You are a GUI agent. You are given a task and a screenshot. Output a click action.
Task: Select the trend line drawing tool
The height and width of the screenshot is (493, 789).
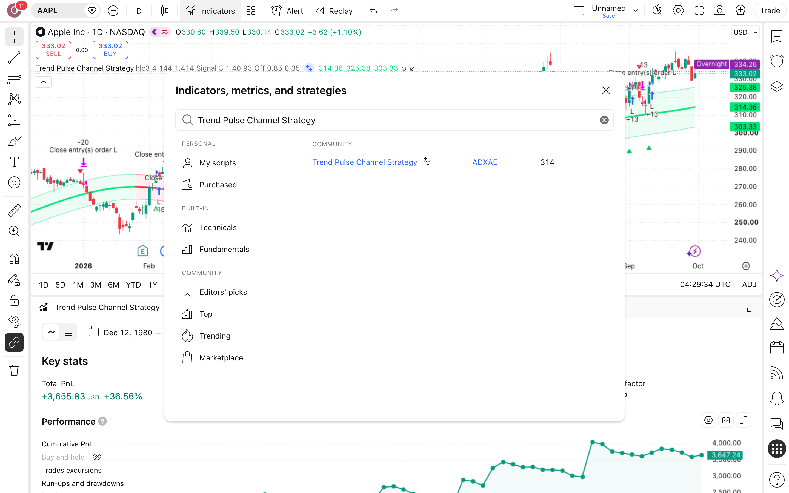pyautogui.click(x=14, y=58)
